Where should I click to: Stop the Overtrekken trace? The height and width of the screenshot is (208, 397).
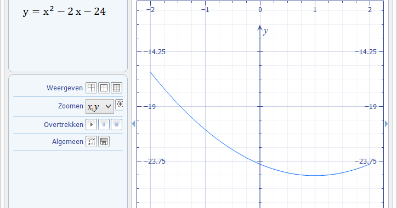pyautogui.click(x=116, y=125)
